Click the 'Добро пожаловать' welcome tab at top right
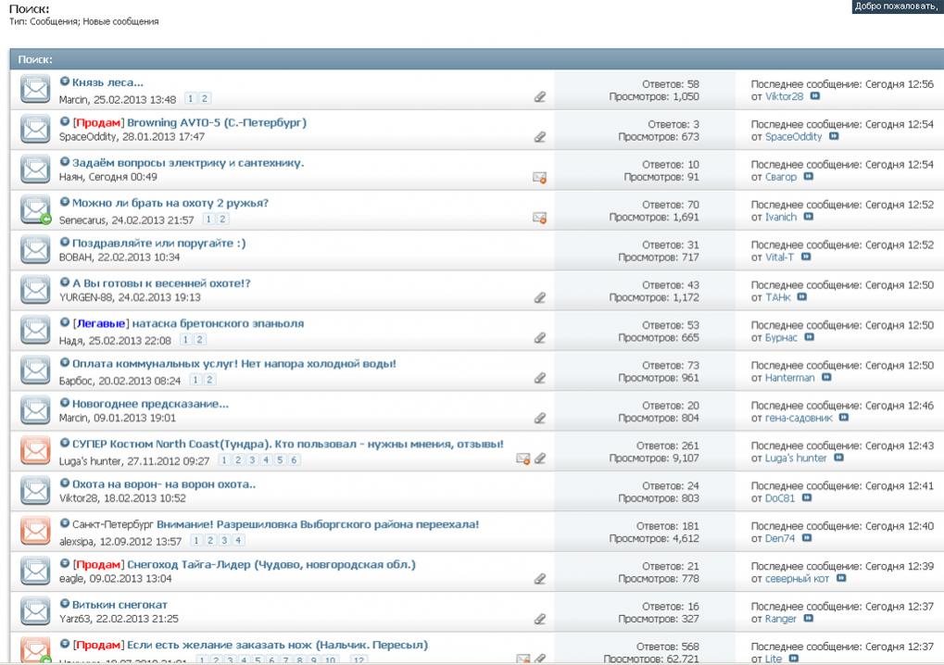 point(897,6)
